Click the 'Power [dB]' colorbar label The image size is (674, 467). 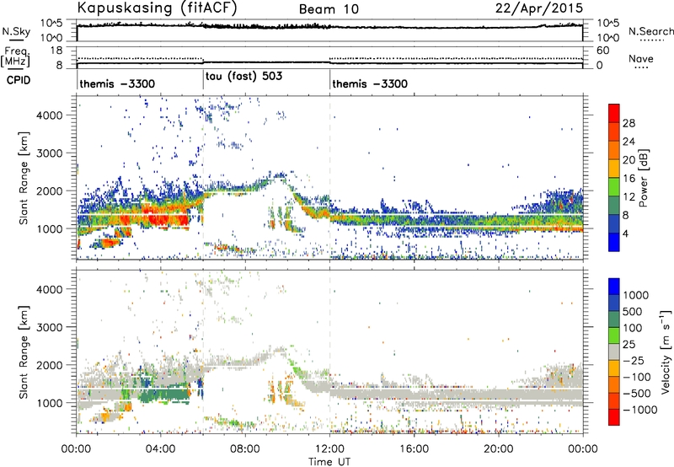[643, 178]
